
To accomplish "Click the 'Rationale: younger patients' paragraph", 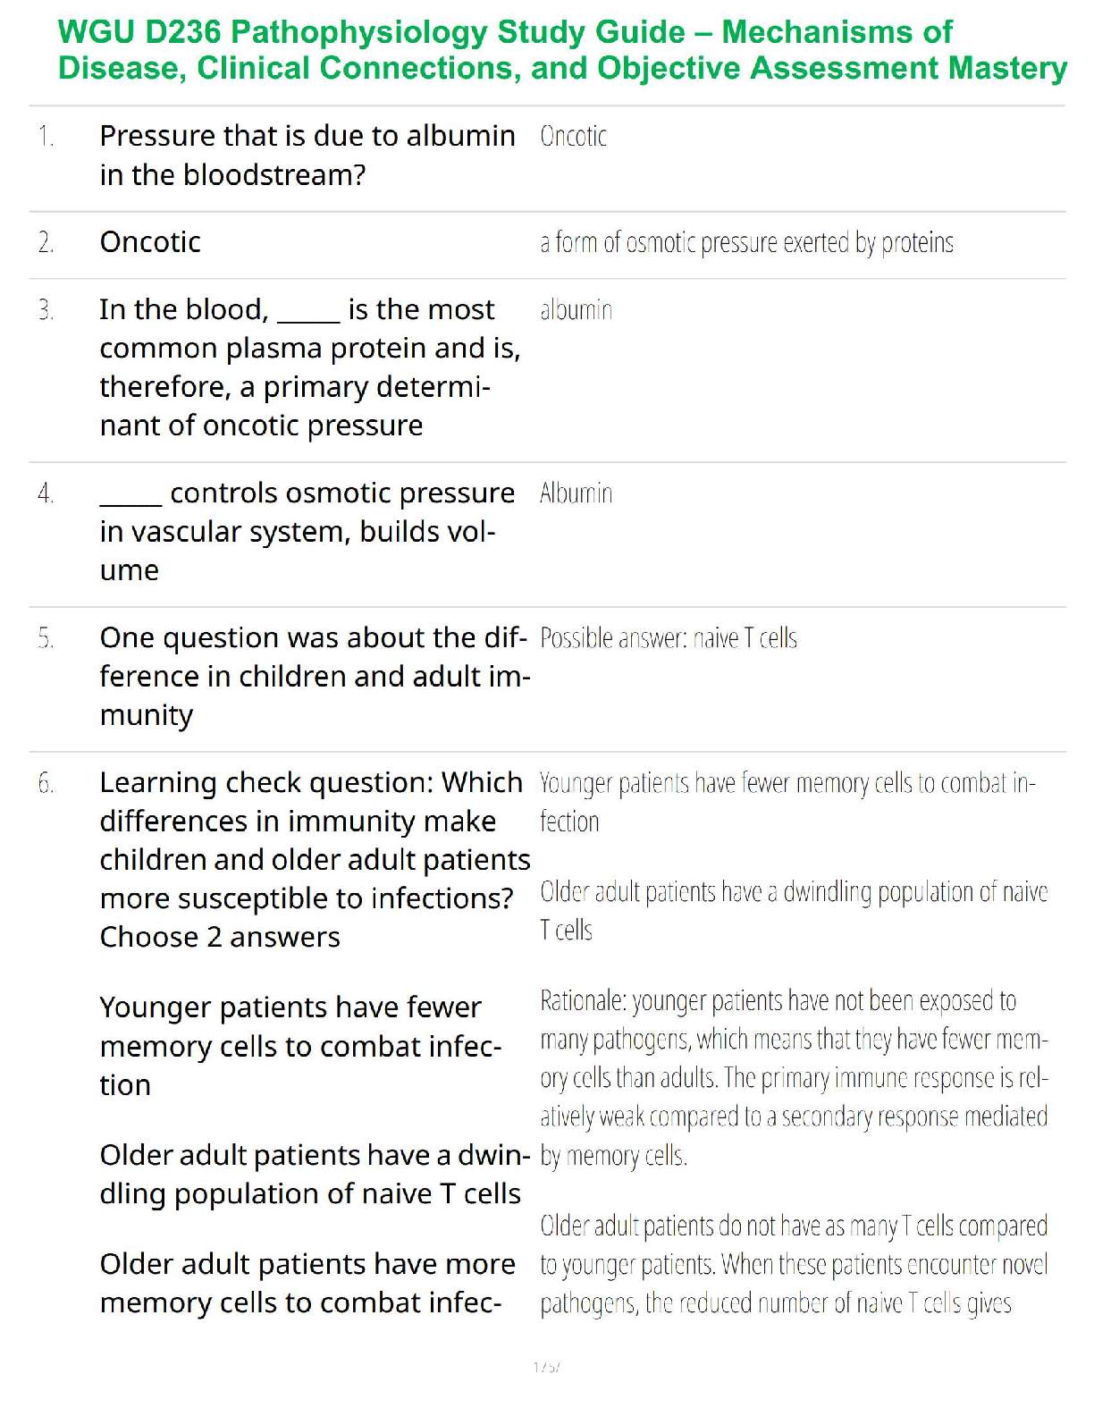I will [x=793, y=1077].
